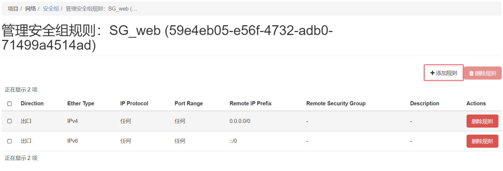Sort by Port Range column header

coord(189,103)
